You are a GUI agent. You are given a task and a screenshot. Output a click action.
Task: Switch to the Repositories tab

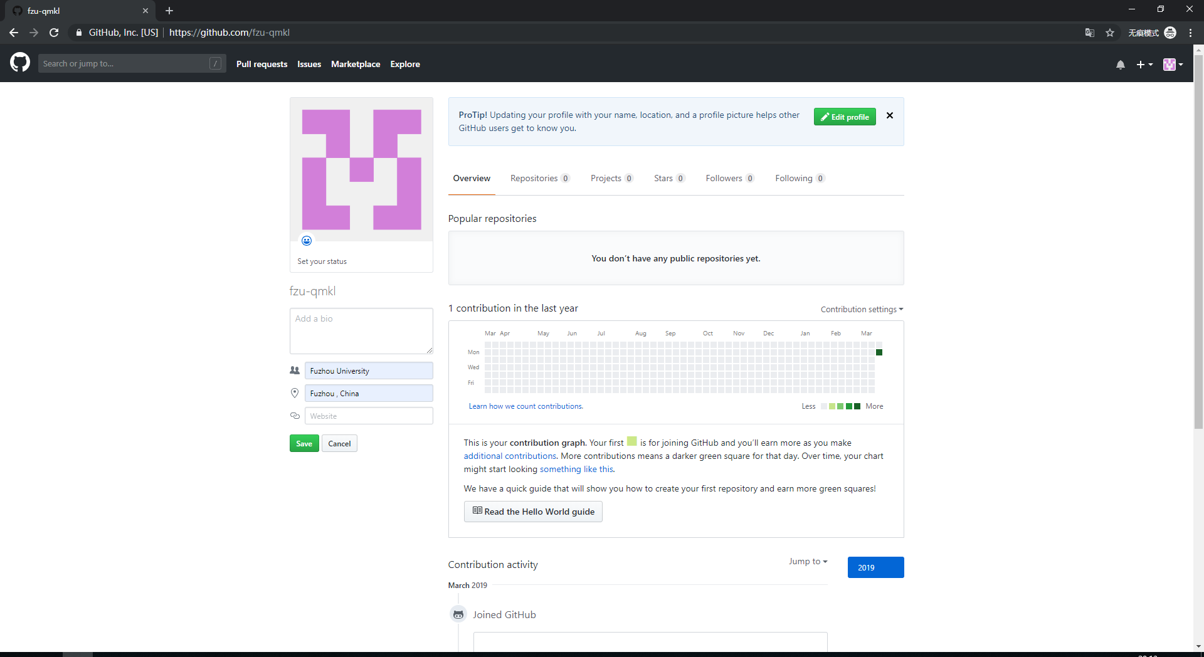click(x=540, y=179)
